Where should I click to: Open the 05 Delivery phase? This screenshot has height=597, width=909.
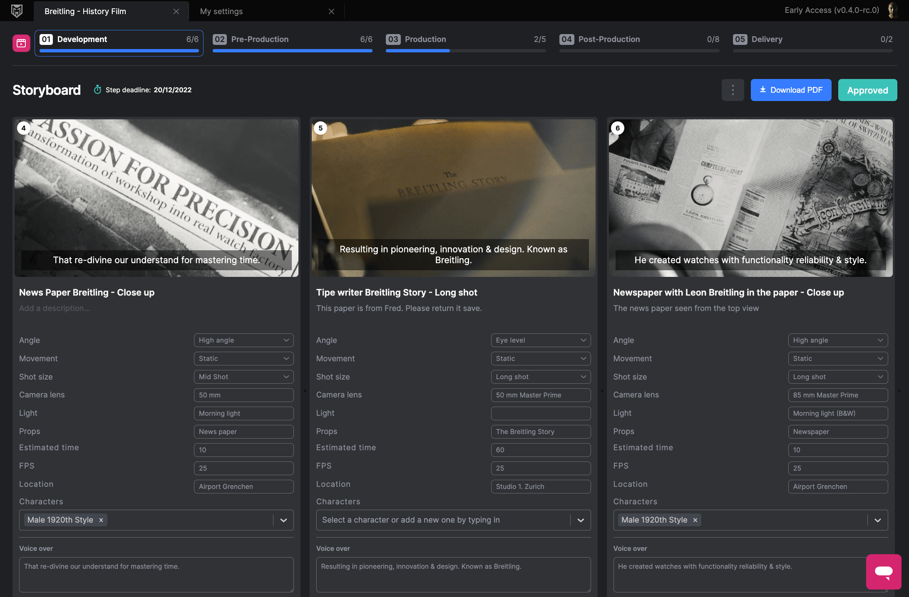coord(812,43)
